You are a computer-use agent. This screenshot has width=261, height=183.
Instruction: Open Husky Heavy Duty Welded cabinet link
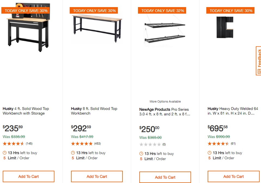click(233, 111)
